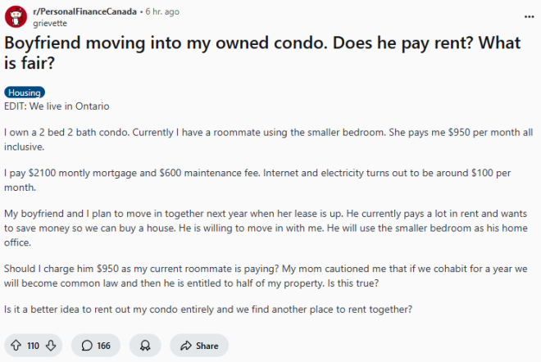The image size is (541, 362).
Task: Open the comments bubble icon
Action: [x=87, y=345]
